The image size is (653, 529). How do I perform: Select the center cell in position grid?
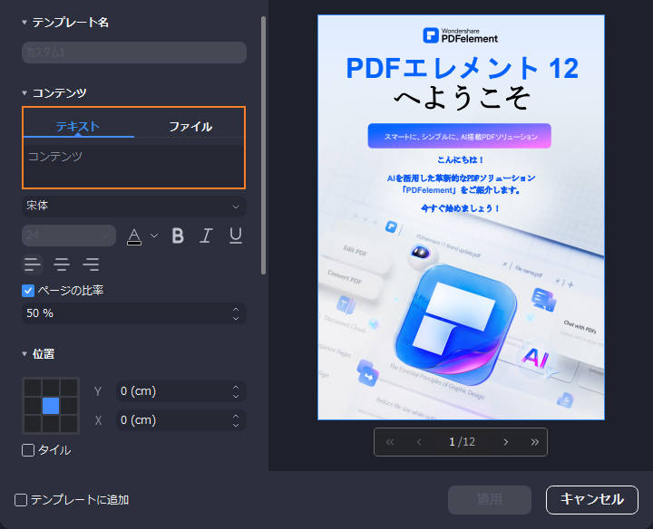[x=51, y=406]
